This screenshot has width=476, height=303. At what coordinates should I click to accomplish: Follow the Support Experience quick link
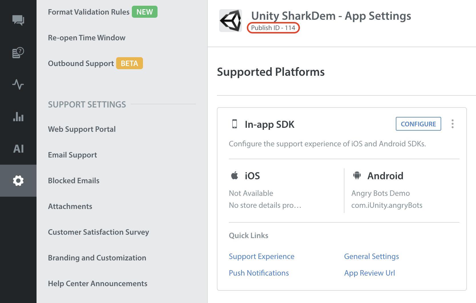261,256
